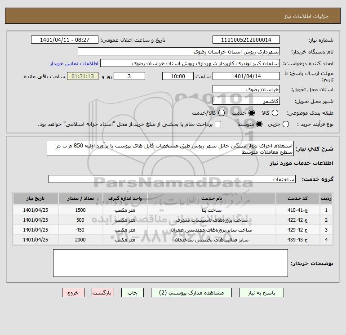Click the buyer organization name field
This screenshot has width=346, height=335.
pos(179,51)
